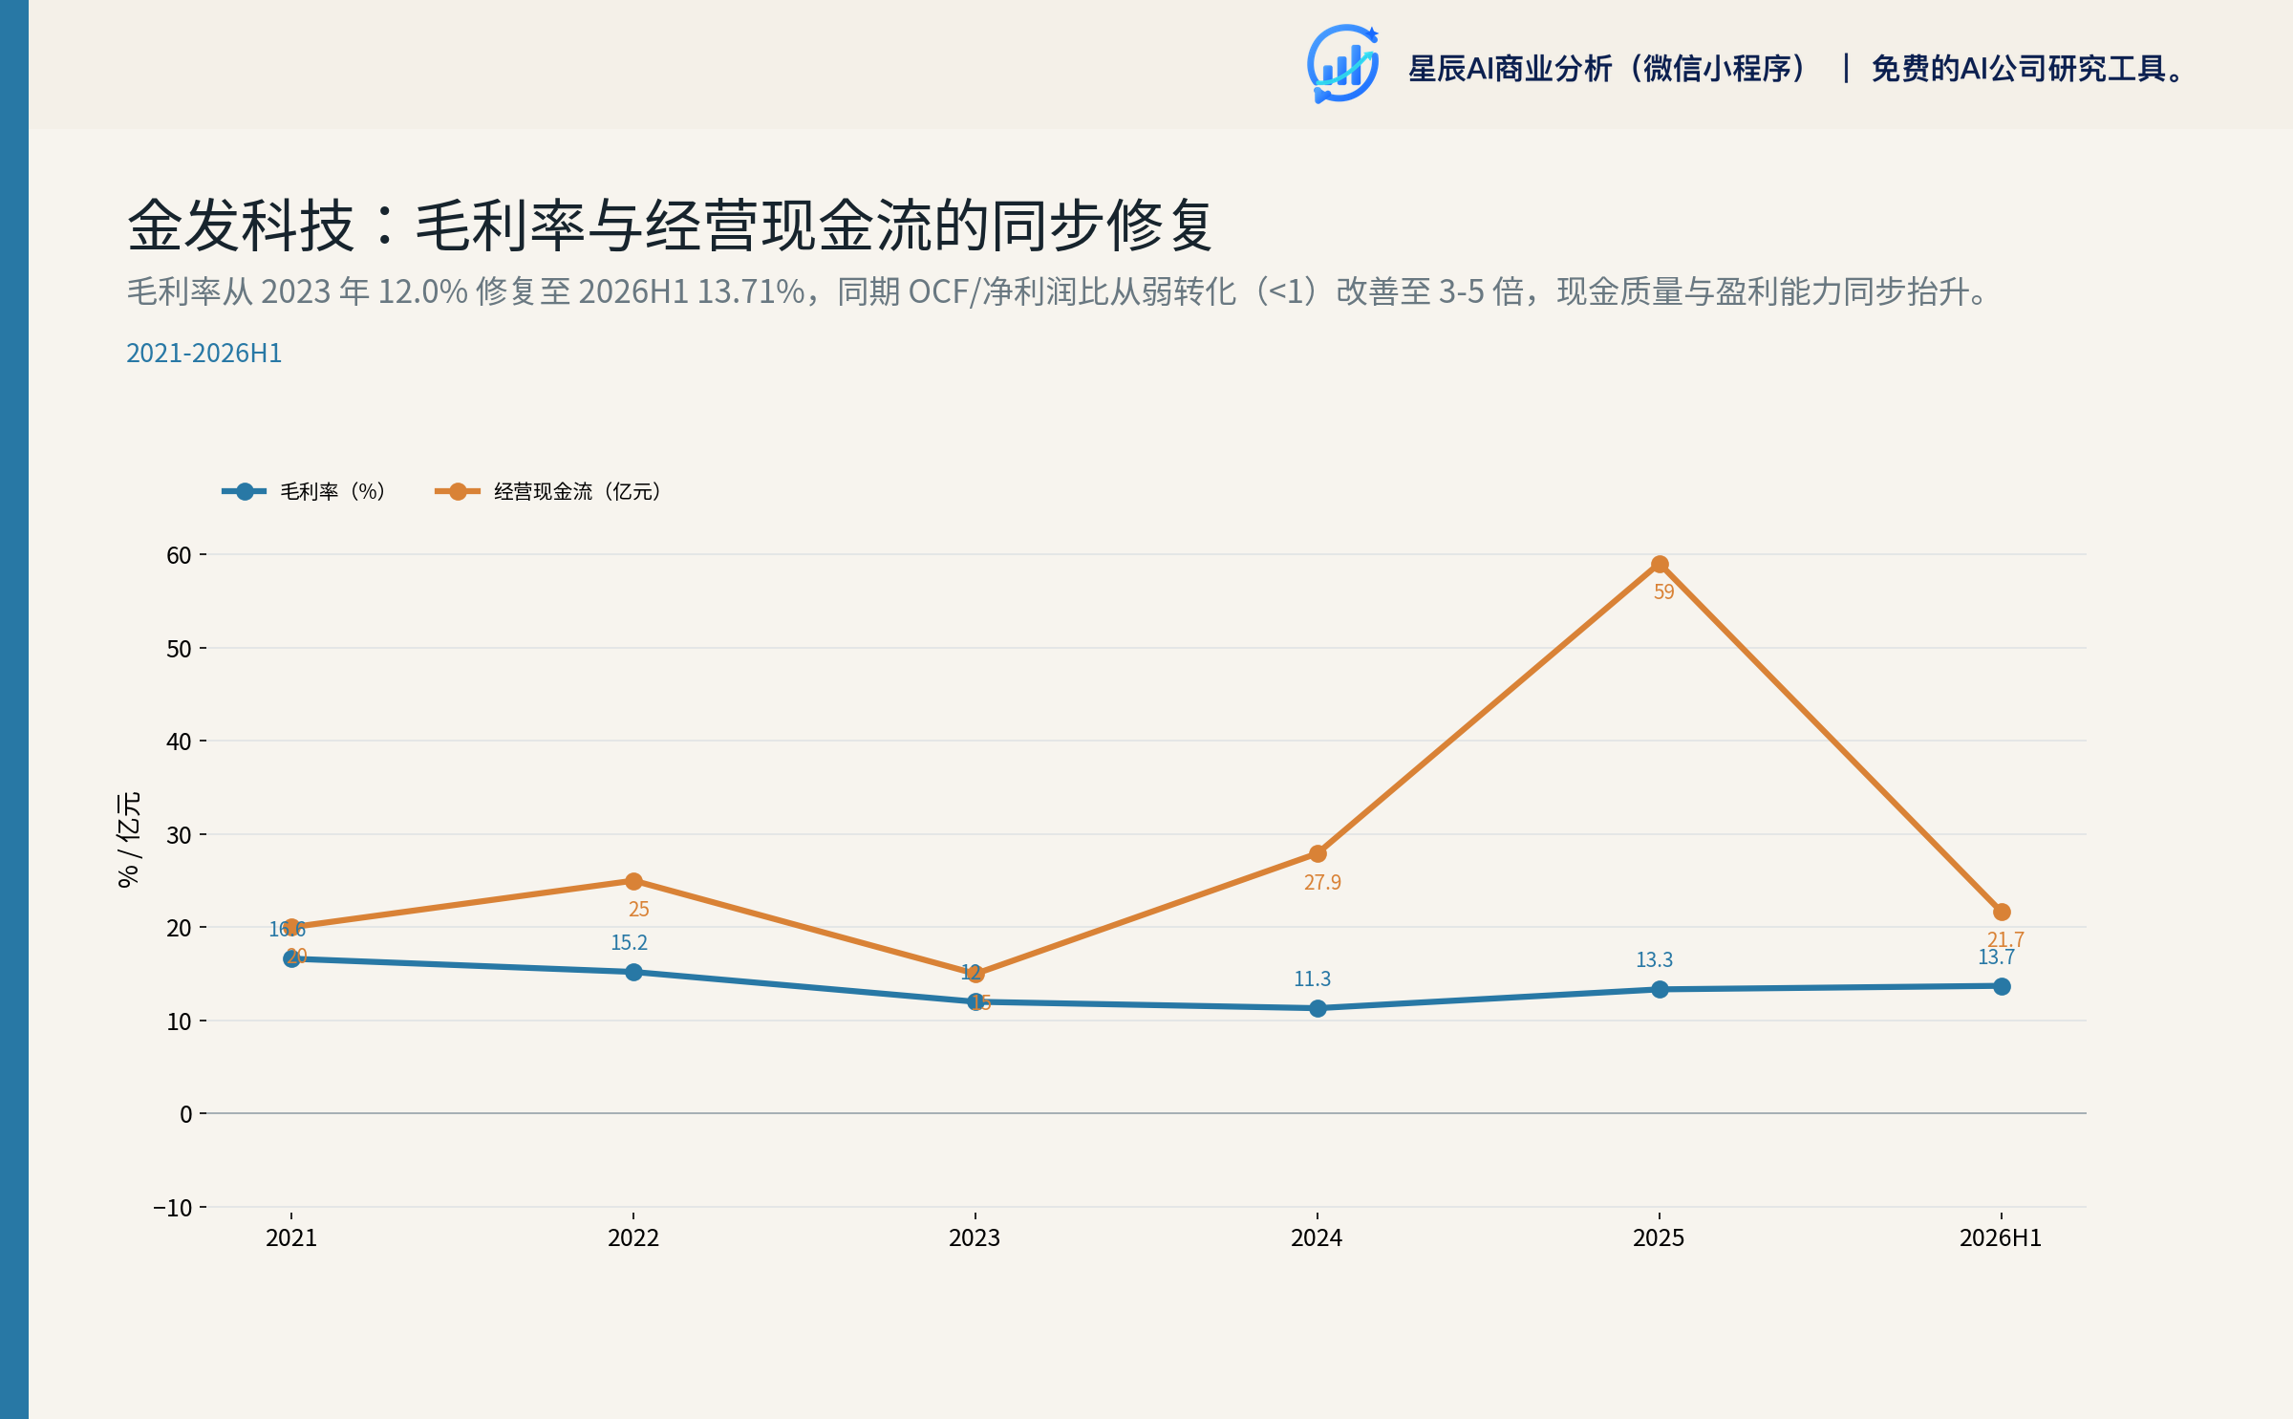
Task: Toggle the 毛利率（%） legend entry
Action: [x=304, y=491]
